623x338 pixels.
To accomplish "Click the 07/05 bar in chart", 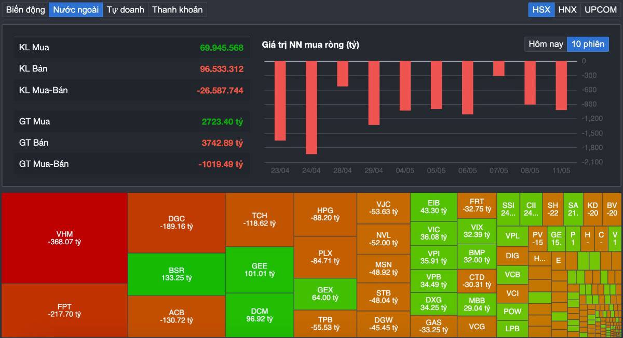I will point(499,68).
